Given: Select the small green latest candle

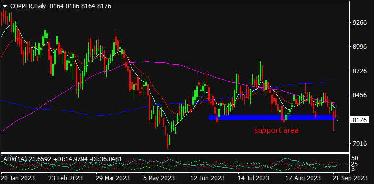Looking at the screenshot, I should pos(337,120).
